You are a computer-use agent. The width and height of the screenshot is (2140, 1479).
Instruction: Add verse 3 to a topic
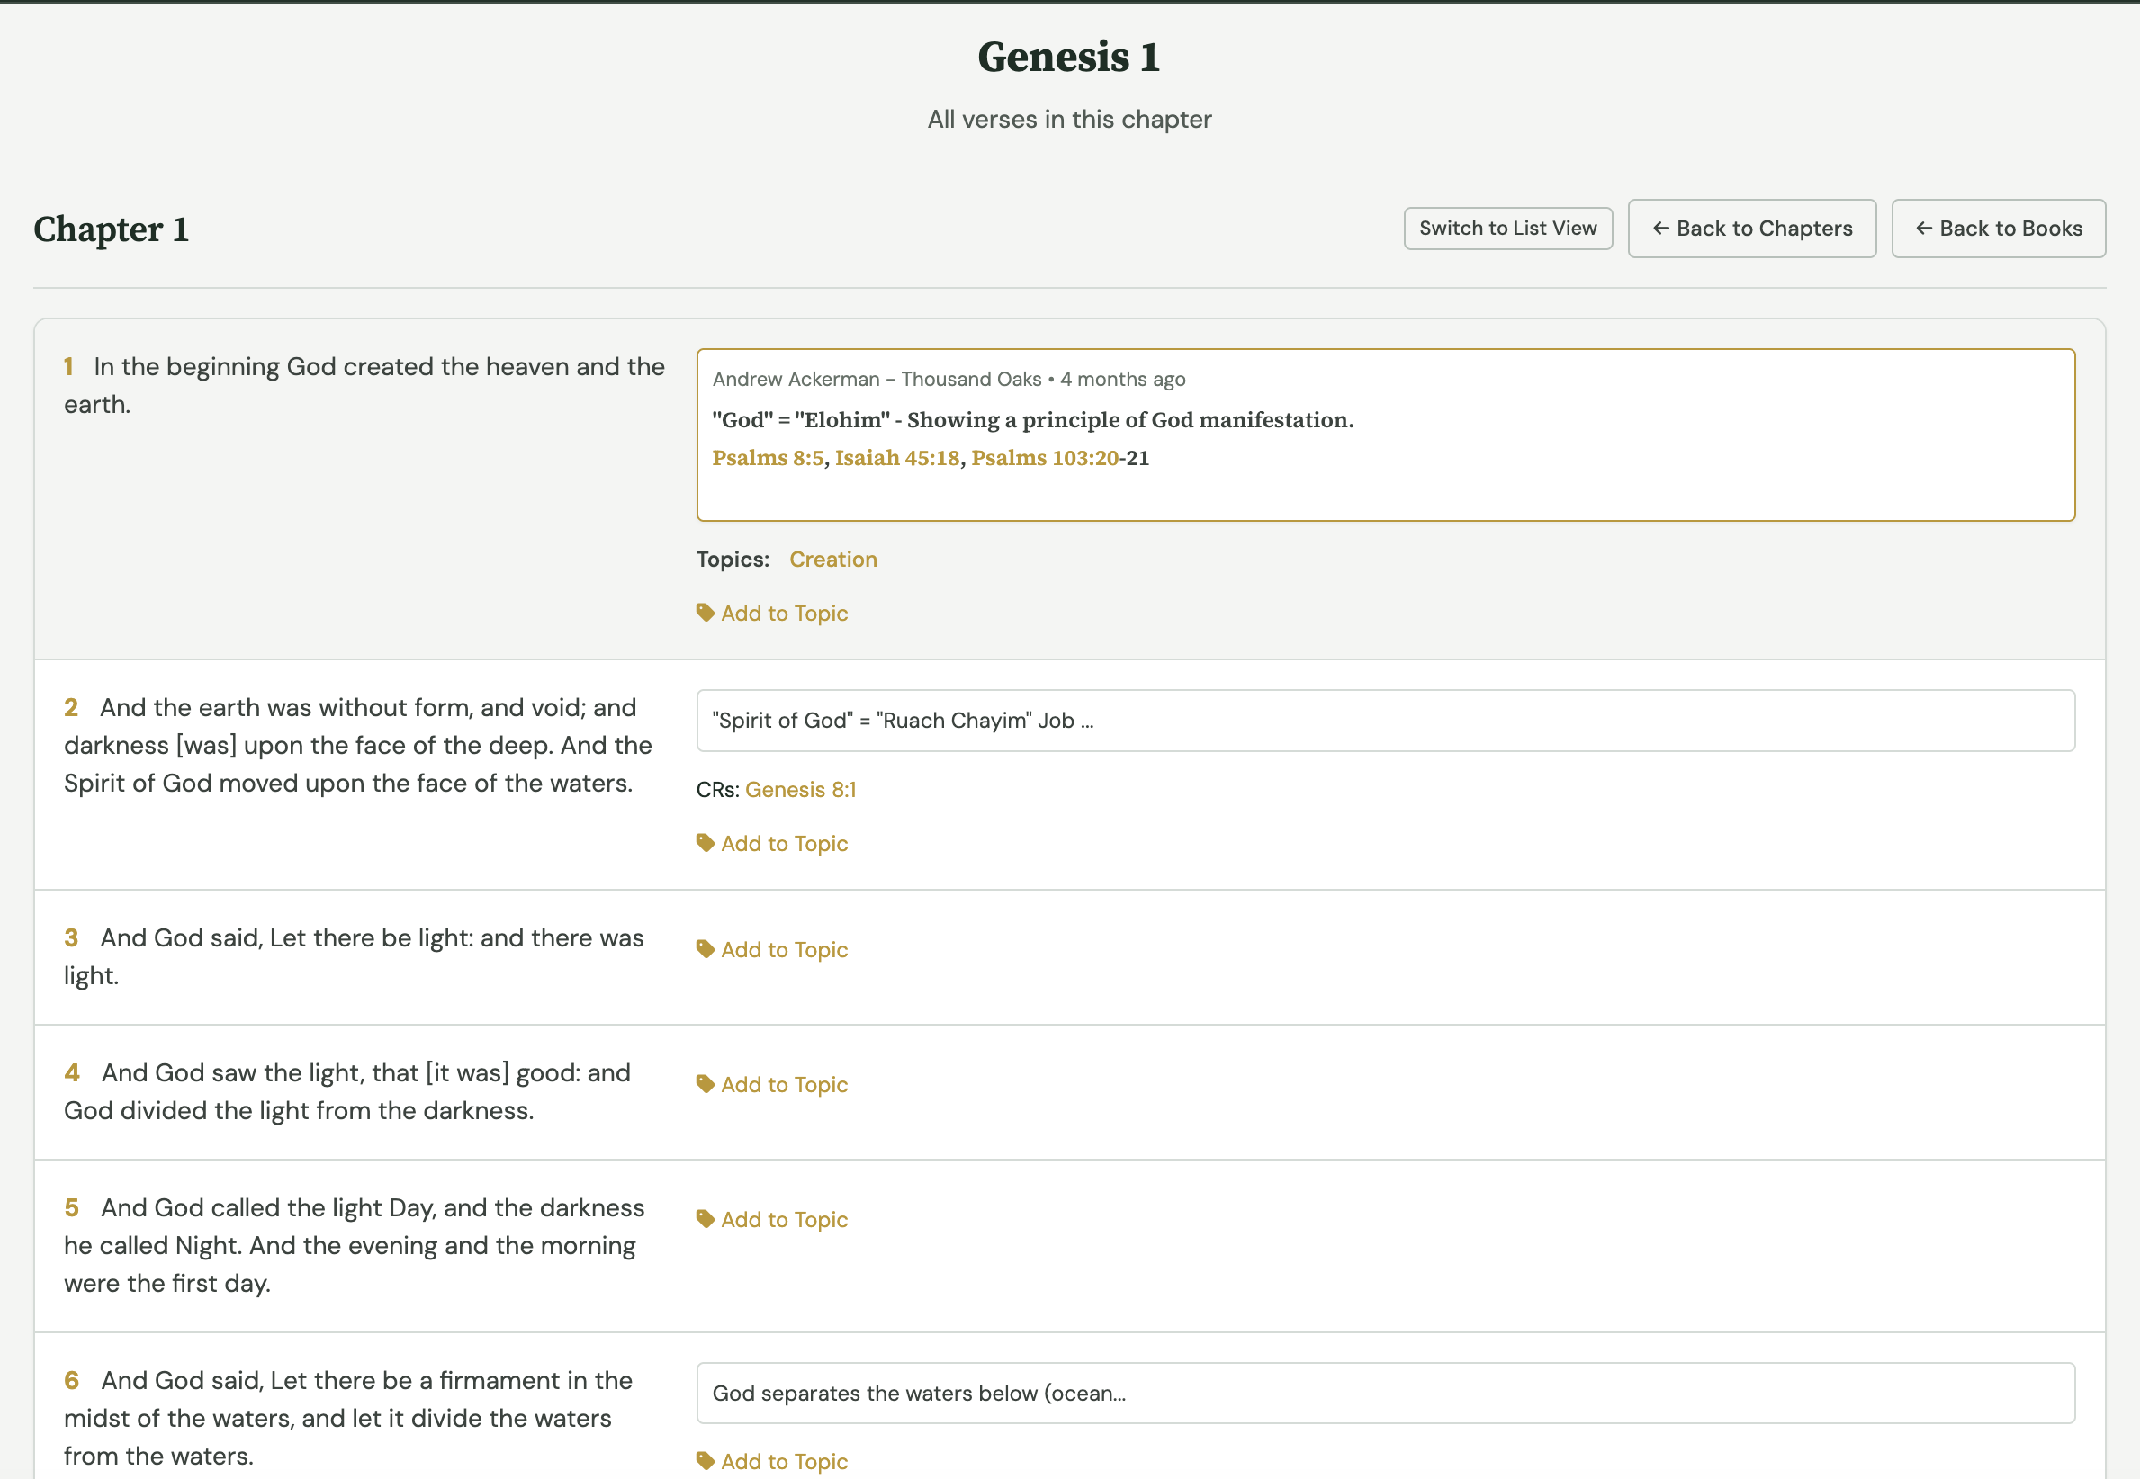click(x=772, y=950)
